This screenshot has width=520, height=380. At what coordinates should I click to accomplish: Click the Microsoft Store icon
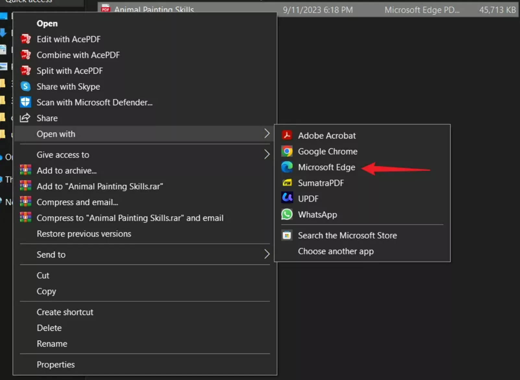pos(287,235)
